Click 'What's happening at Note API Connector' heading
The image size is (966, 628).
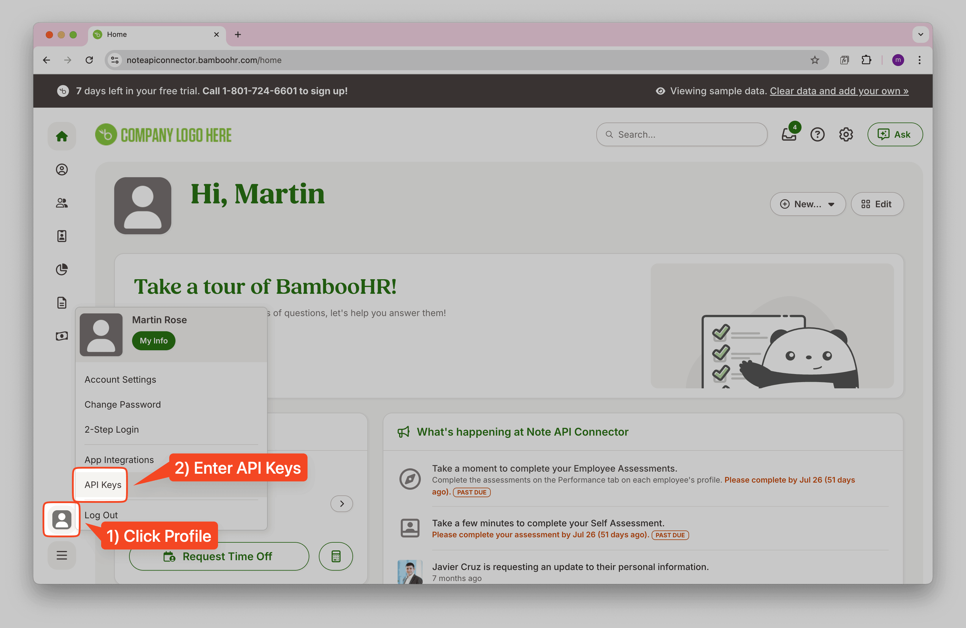pos(522,432)
